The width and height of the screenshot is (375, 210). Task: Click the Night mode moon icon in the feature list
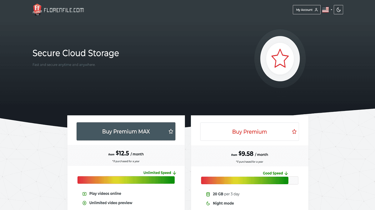(x=208, y=203)
